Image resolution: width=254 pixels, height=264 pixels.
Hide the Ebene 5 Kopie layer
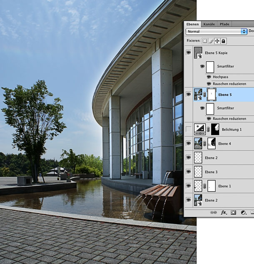[x=188, y=52]
